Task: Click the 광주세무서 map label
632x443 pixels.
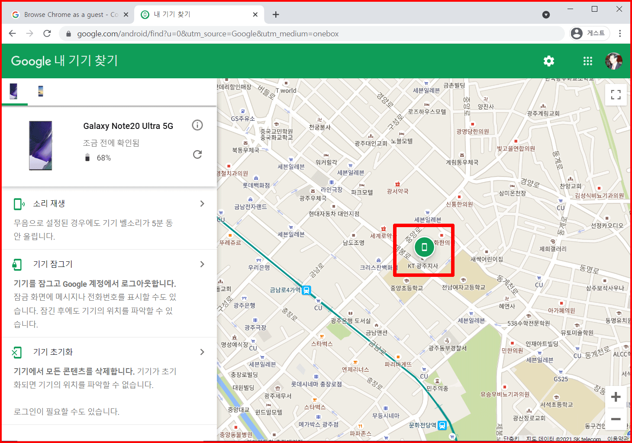Action: [278, 396]
